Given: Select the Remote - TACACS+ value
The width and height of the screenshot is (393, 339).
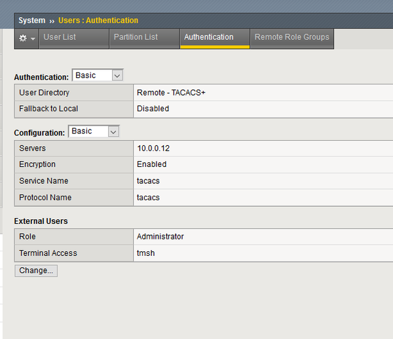Looking at the screenshot, I should point(171,93).
